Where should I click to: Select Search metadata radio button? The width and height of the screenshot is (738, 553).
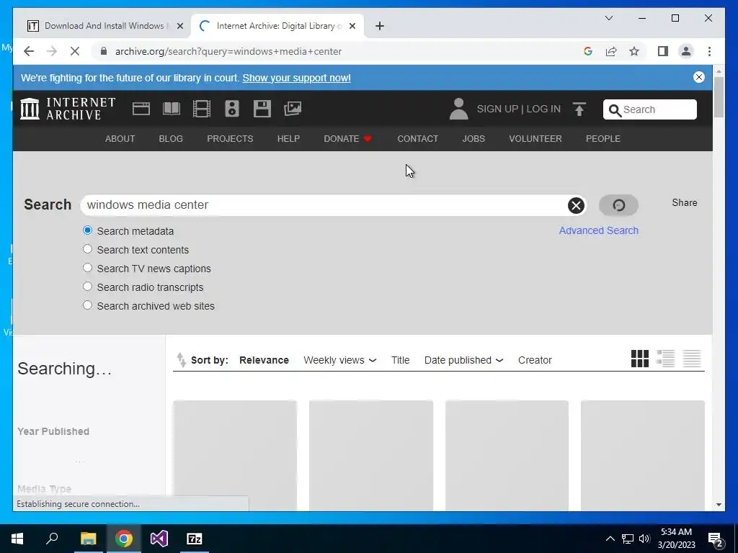(x=87, y=230)
